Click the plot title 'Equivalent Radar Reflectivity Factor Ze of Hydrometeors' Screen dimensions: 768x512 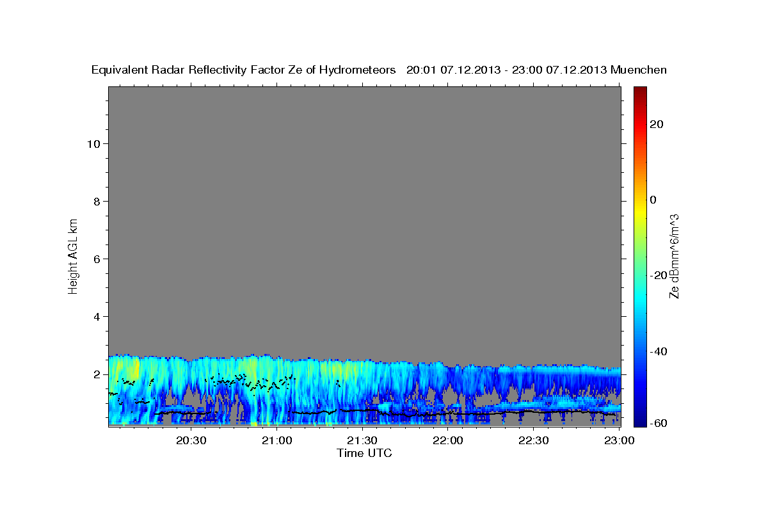(x=243, y=70)
